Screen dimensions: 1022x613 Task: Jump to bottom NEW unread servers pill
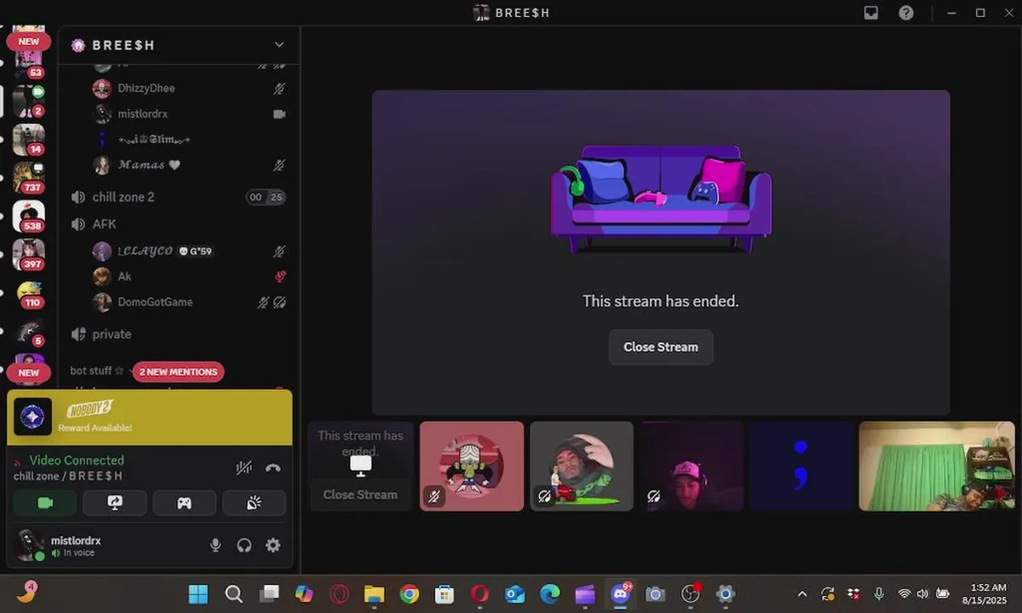point(28,372)
